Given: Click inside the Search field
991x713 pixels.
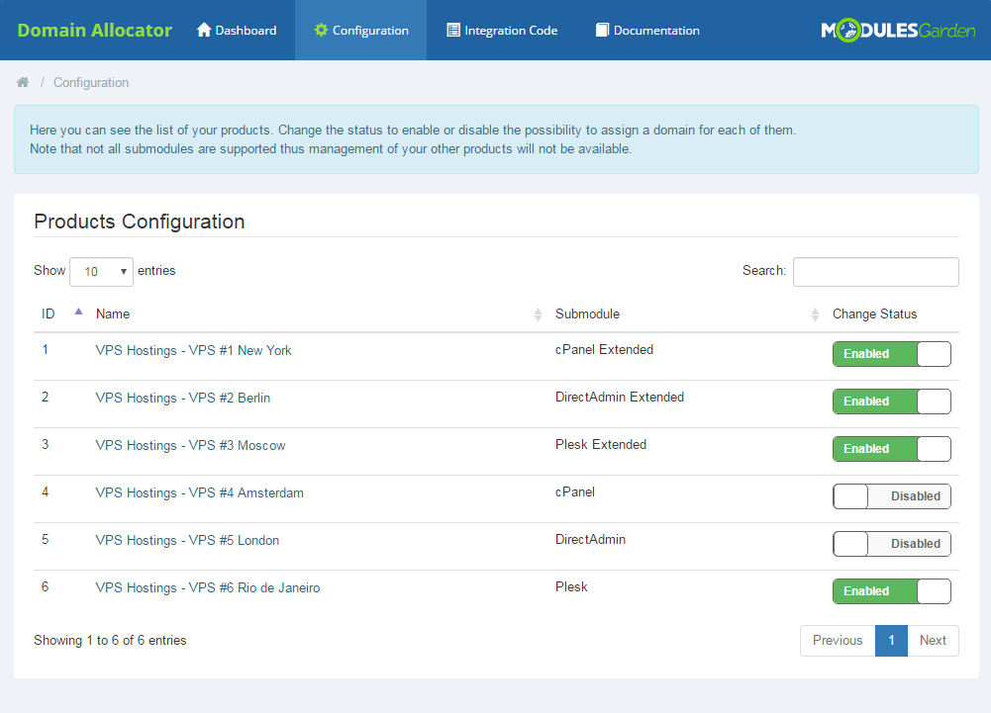Looking at the screenshot, I should tap(875, 271).
